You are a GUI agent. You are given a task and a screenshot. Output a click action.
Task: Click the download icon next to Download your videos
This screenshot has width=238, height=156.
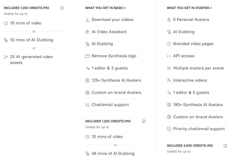tap(87, 20)
